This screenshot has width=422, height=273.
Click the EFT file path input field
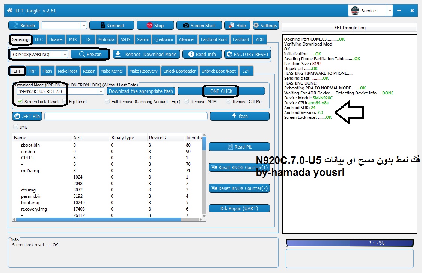pos(126,116)
